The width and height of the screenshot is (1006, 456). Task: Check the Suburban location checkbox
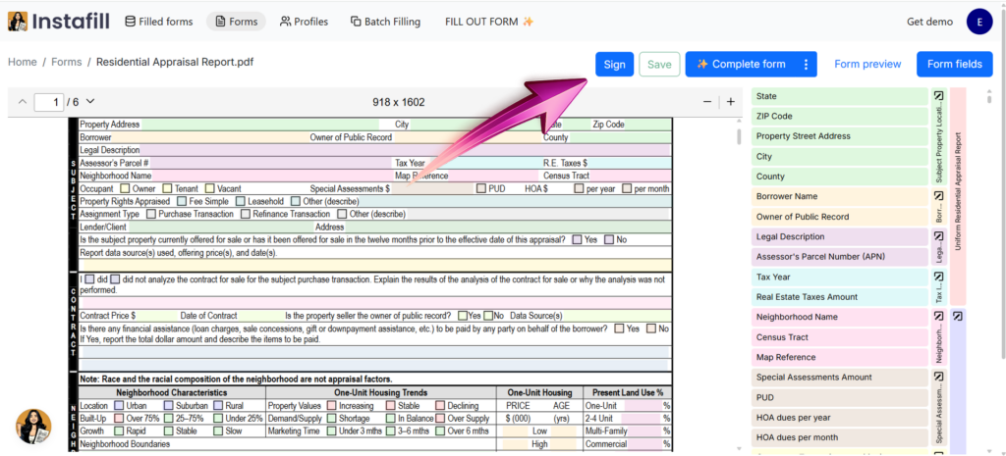pyautogui.click(x=168, y=406)
